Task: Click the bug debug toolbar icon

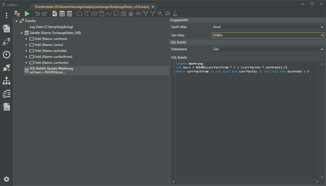Action: click(131, 14)
